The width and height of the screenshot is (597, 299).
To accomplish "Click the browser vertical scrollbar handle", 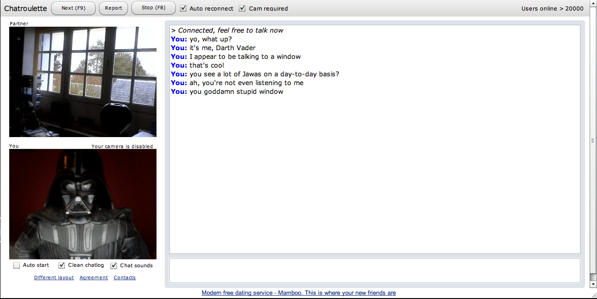I will tap(593, 140).
